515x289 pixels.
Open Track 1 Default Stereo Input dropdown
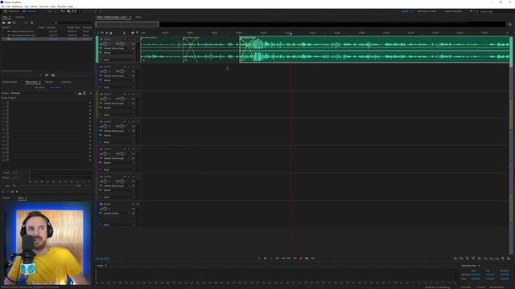(x=117, y=48)
